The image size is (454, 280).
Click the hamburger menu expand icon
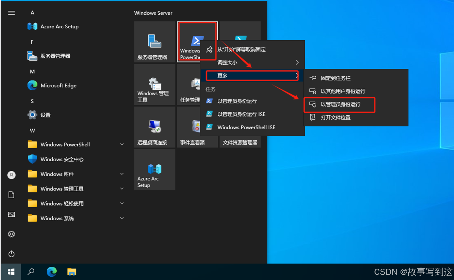pos(11,13)
